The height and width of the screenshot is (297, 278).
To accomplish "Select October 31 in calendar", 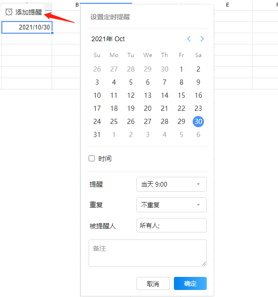I will click(97, 135).
